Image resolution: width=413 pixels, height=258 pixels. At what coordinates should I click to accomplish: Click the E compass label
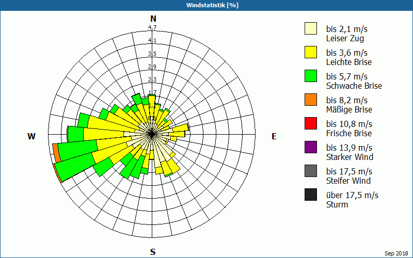tap(274, 136)
